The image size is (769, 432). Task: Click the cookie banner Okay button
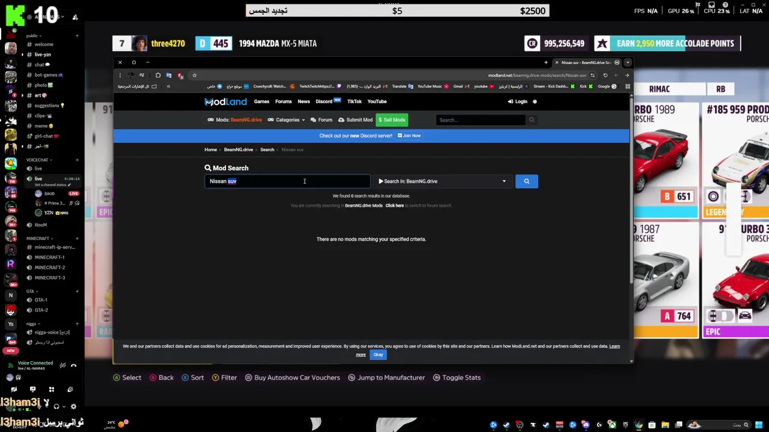(x=378, y=355)
